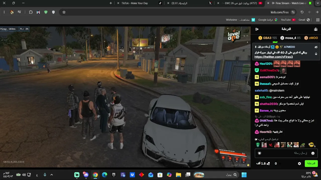The image size is (321, 180).
Task: Open the chat users list icon
Action: tap(316, 29)
